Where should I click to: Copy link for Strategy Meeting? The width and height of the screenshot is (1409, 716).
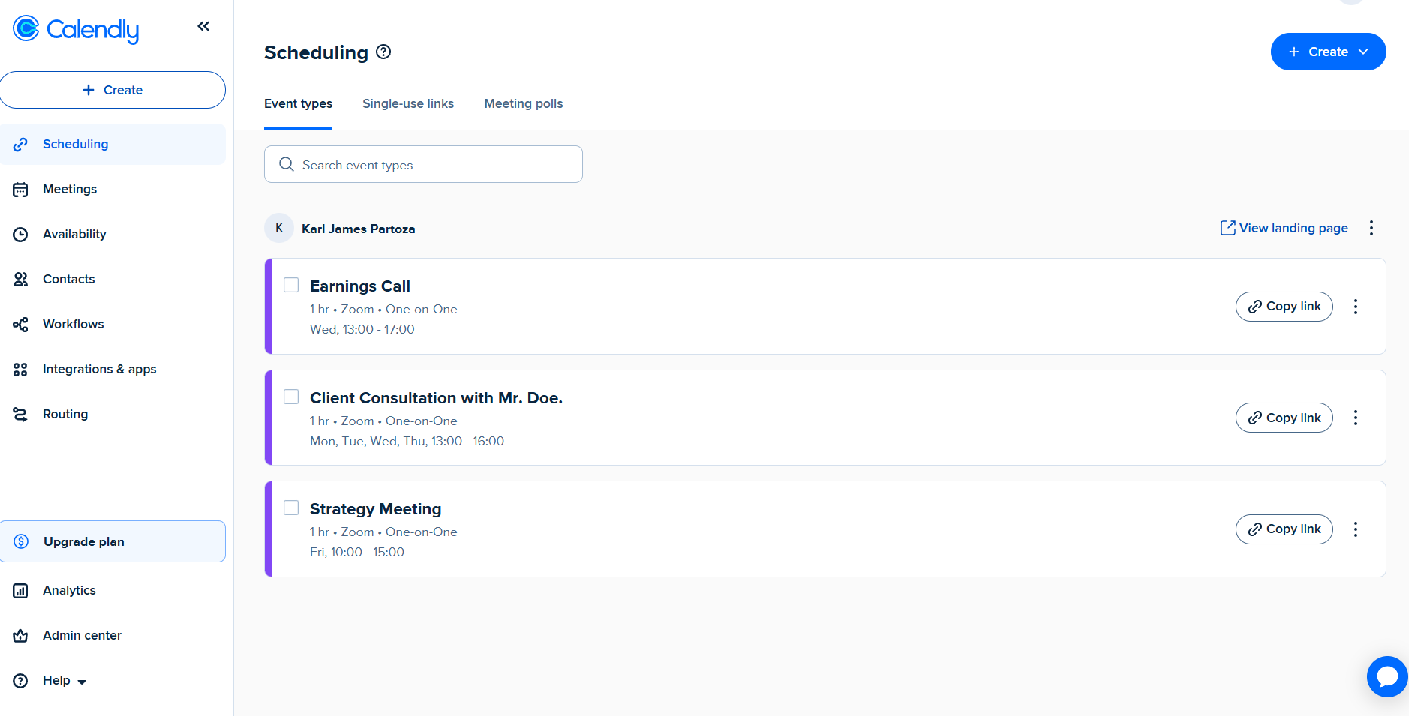coord(1284,529)
